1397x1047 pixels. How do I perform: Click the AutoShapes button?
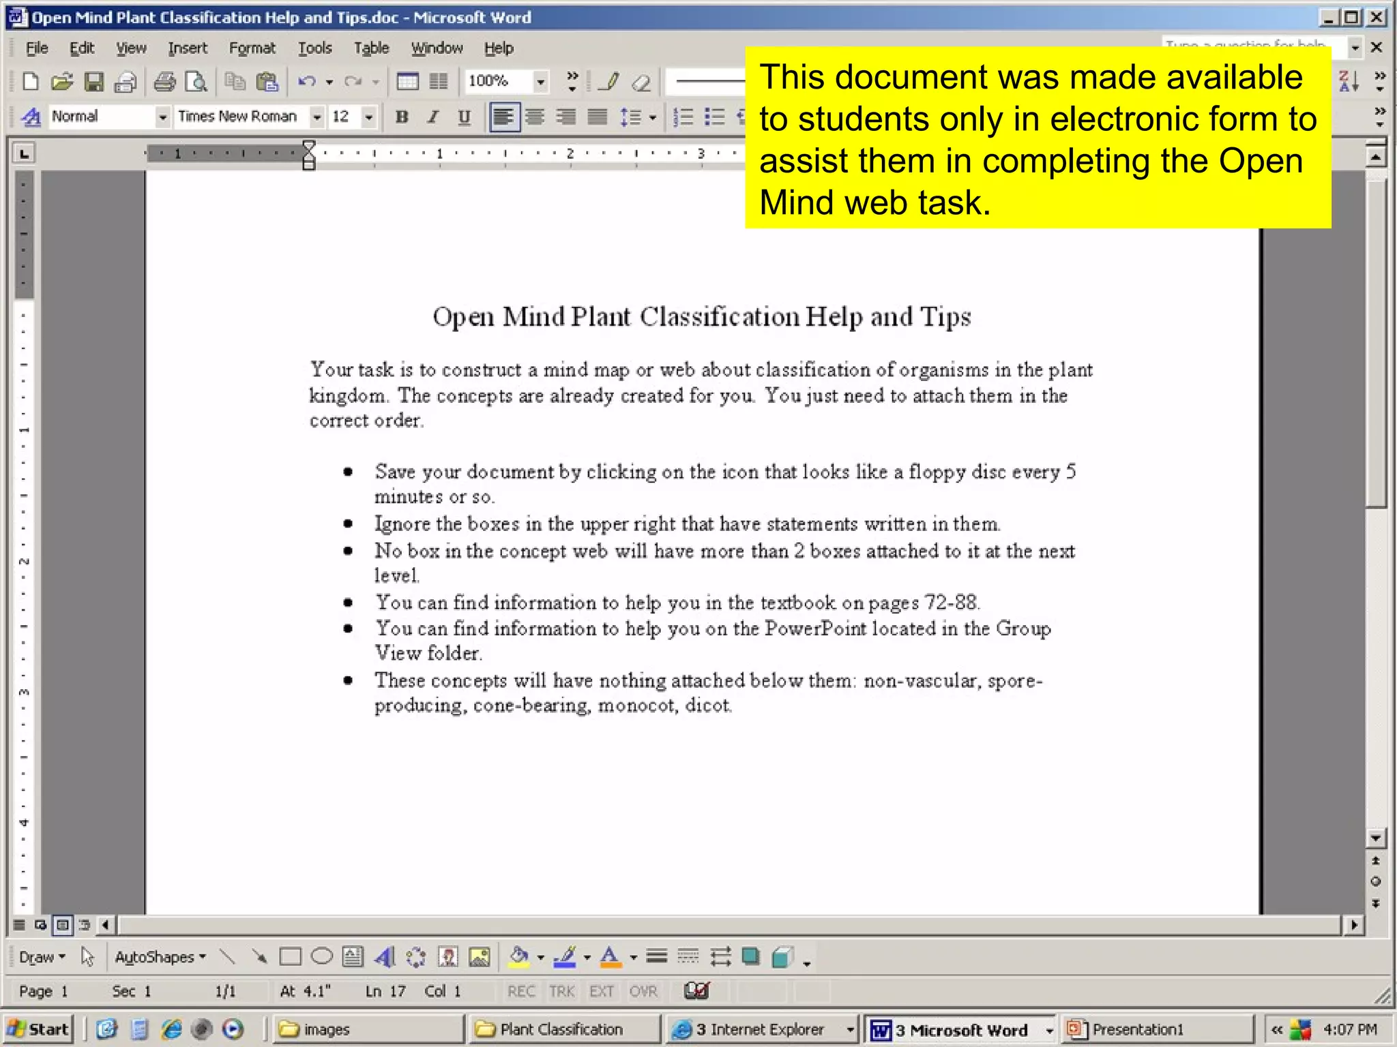point(160,957)
